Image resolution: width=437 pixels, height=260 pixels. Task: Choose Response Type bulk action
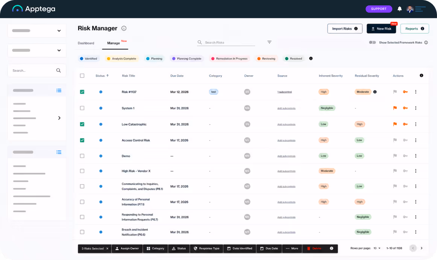206,248
